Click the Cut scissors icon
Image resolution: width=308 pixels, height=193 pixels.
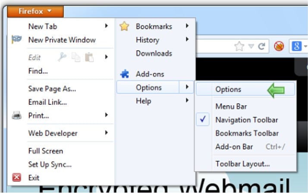(62, 57)
